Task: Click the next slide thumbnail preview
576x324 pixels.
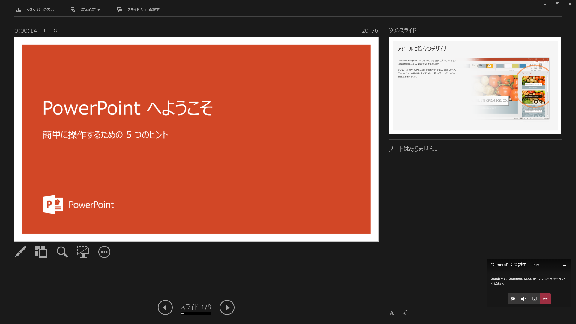Action: pos(475,85)
